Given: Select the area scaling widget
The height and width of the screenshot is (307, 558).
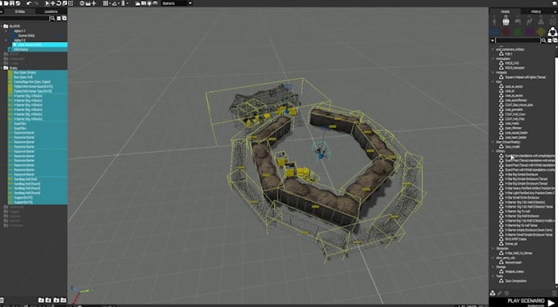Looking at the screenshot, I should coord(71,3).
